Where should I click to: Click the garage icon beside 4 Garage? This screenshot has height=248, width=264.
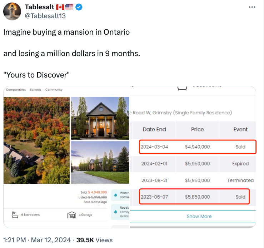(72, 215)
